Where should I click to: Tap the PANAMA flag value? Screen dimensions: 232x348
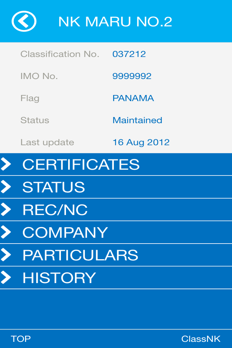coord(133,98)
